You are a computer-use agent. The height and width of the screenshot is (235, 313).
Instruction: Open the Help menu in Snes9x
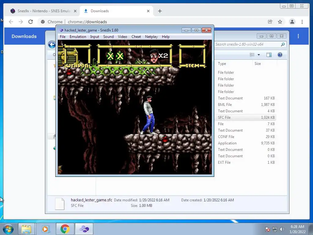click(x=166, y=37)
